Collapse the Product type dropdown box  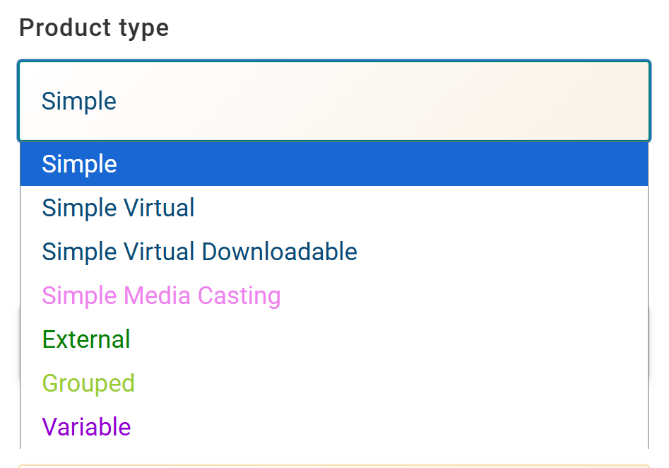(333, 101)
